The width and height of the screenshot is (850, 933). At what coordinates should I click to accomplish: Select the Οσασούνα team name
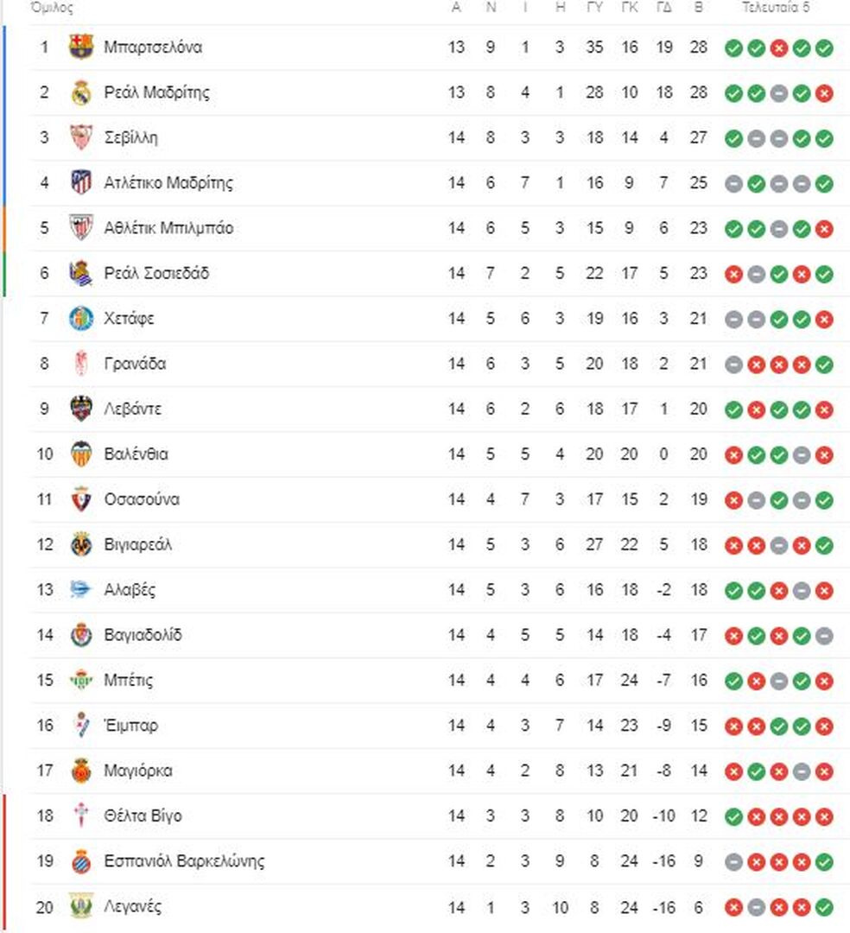point(142,499)
